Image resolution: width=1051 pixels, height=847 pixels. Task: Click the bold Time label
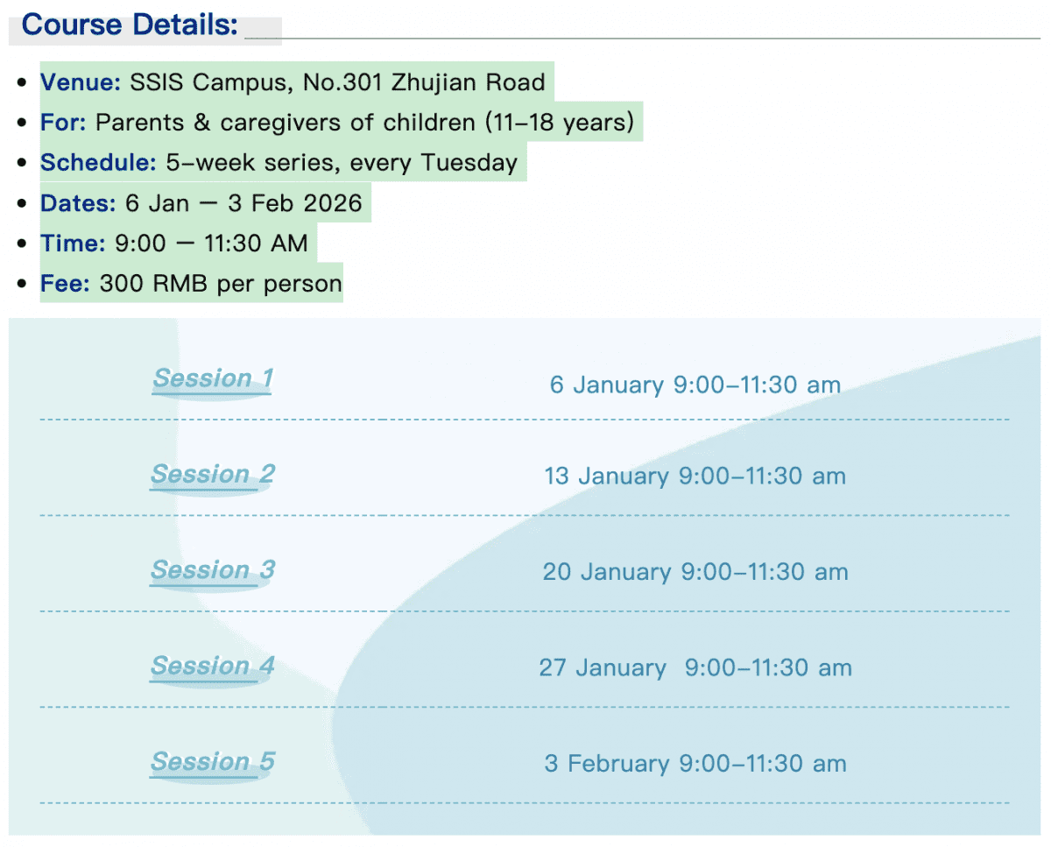[x=73, y=244]
